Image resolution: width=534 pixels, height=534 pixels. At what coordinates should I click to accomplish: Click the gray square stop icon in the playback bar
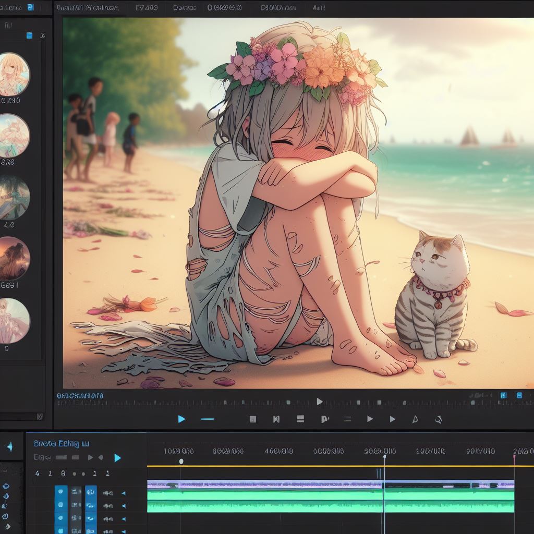coord(253,419)
